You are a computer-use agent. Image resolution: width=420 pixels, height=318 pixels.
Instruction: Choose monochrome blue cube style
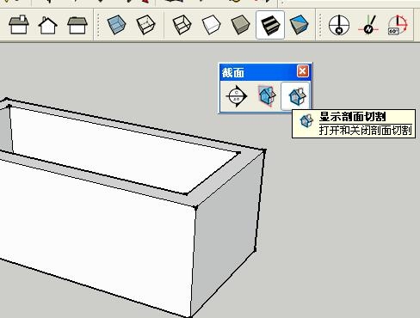(299, 25)
